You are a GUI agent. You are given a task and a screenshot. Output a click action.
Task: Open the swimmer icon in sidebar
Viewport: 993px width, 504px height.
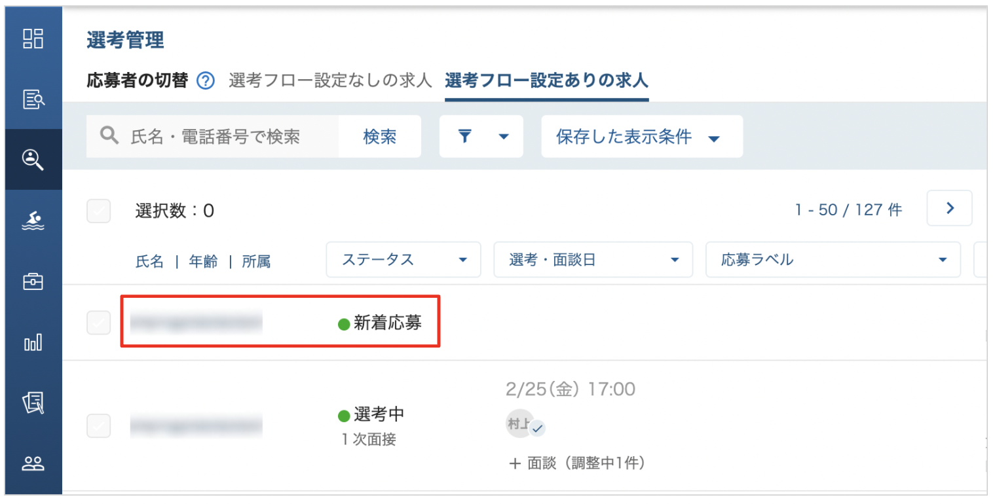pos(33,221)
